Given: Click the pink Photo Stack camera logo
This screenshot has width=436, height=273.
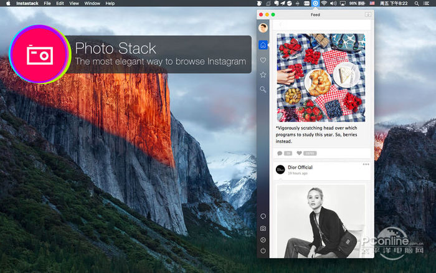Looking at the screenshot, I should pos(39,54).
